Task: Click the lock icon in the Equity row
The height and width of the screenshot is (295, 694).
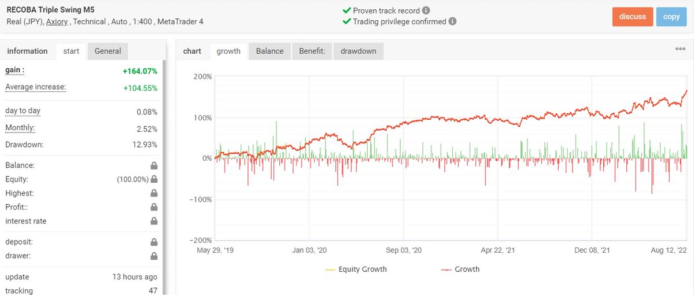Action: 154,179
